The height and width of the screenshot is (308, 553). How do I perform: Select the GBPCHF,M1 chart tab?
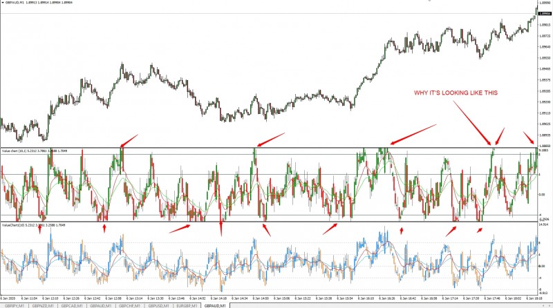129,305
